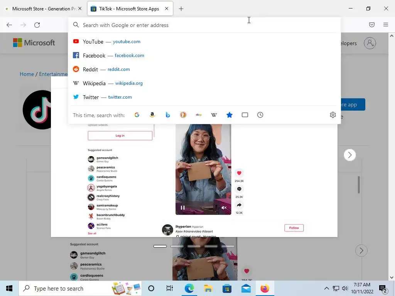The image size is (395, 296).
Task: Click the lower carousel next arrow
Action: point(361,251)
